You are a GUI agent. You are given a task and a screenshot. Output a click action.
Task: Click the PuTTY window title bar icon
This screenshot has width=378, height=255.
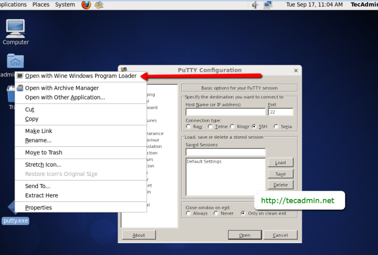click(x=124, y=70)
